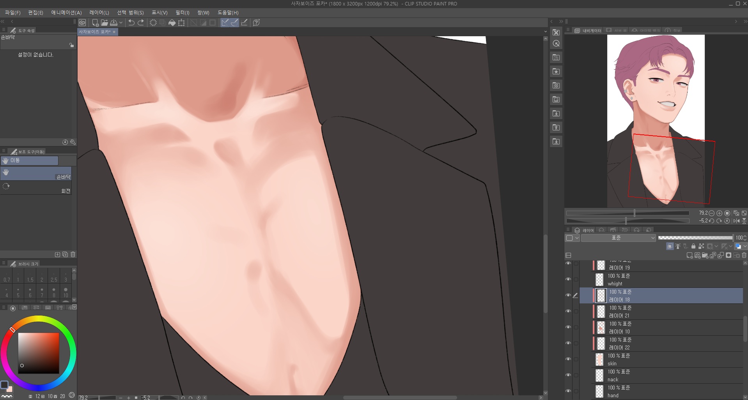Click the color square picker area

pyautogui.click(x=39, y=353)
